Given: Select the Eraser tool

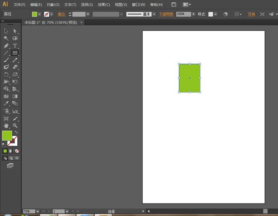Looking at the screenshot, I should coord(15,67).
